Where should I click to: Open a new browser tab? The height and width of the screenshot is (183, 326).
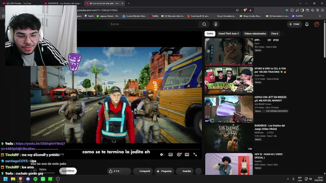point(129,3)
